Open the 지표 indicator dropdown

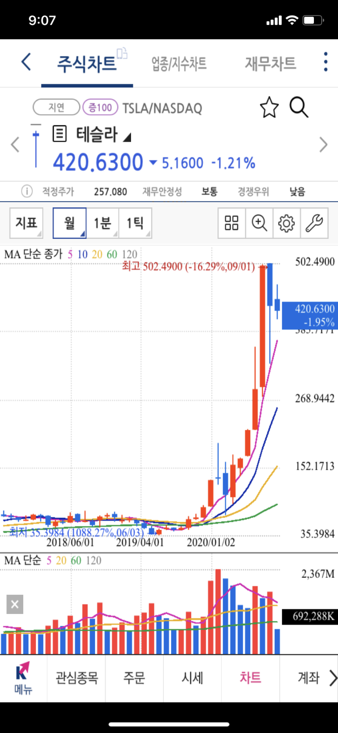tap(26, 223)
